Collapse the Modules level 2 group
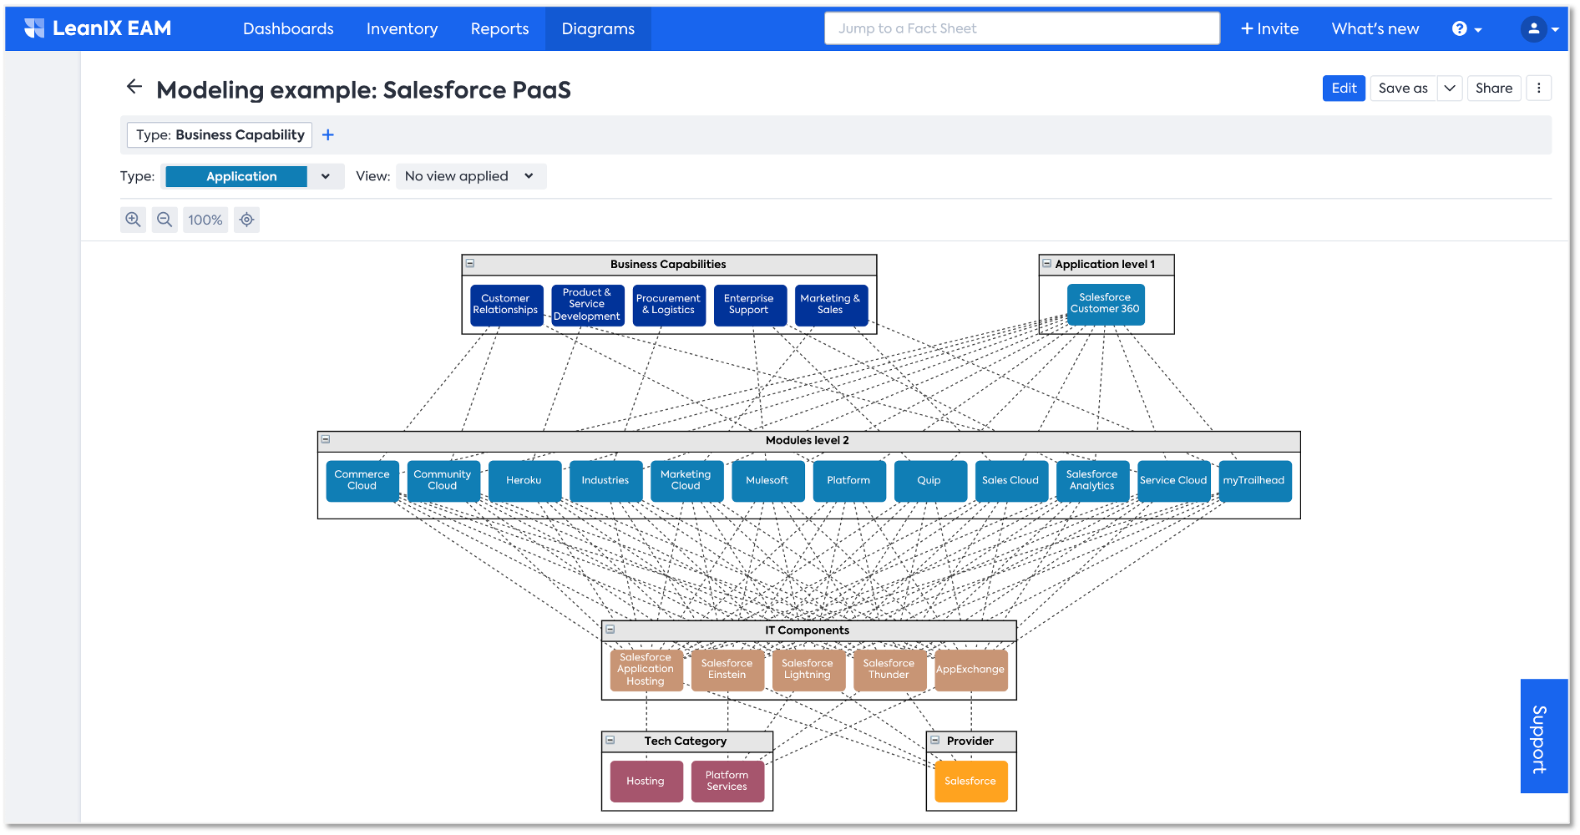This screenshot has height=835, width=1580. click(x=326, y=439)
